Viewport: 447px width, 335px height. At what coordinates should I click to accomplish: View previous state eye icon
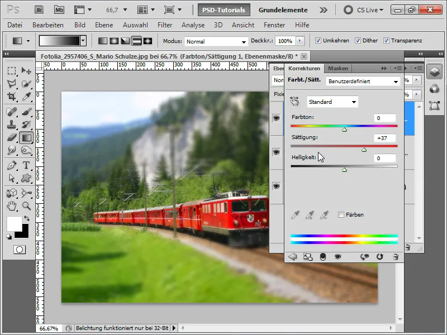364,257
